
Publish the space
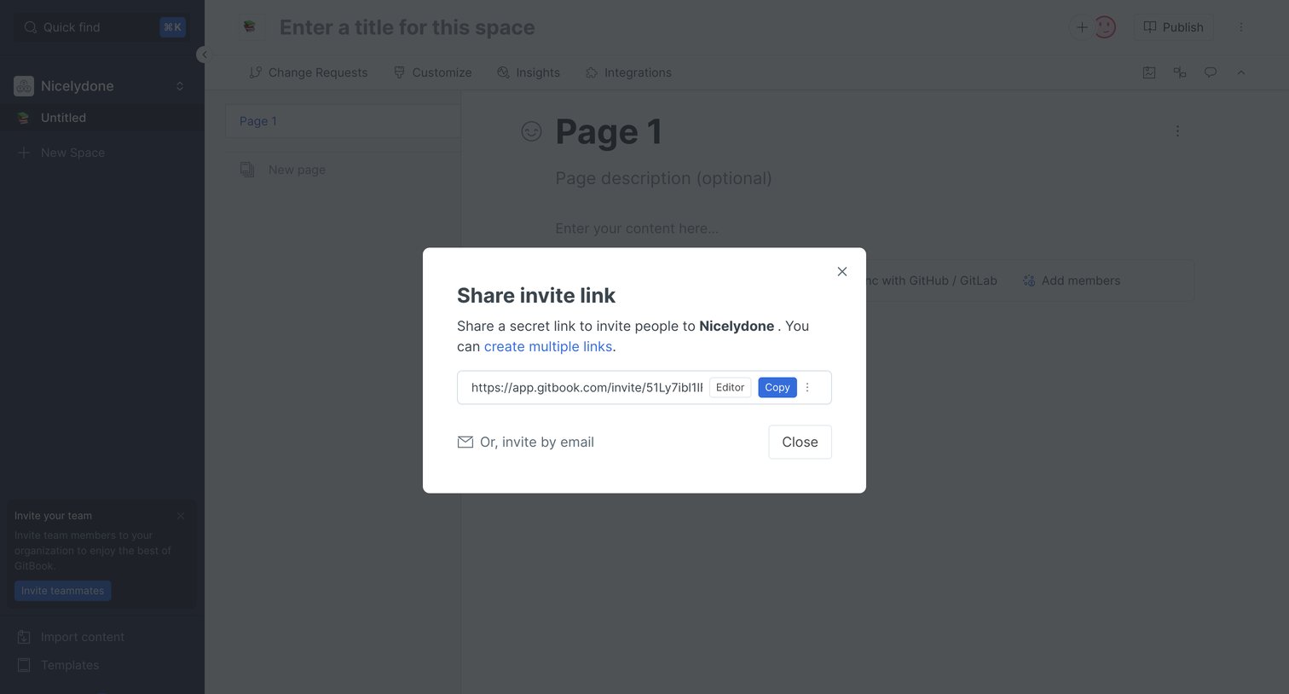pyautogui.click(x=1173, y=27)
